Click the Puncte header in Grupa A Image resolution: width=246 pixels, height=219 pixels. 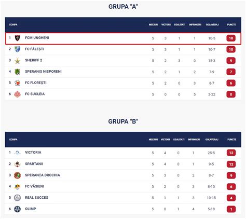(x=231, y=25)
